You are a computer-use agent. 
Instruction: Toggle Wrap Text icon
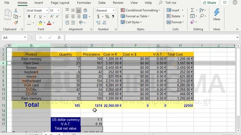[85, 10]
